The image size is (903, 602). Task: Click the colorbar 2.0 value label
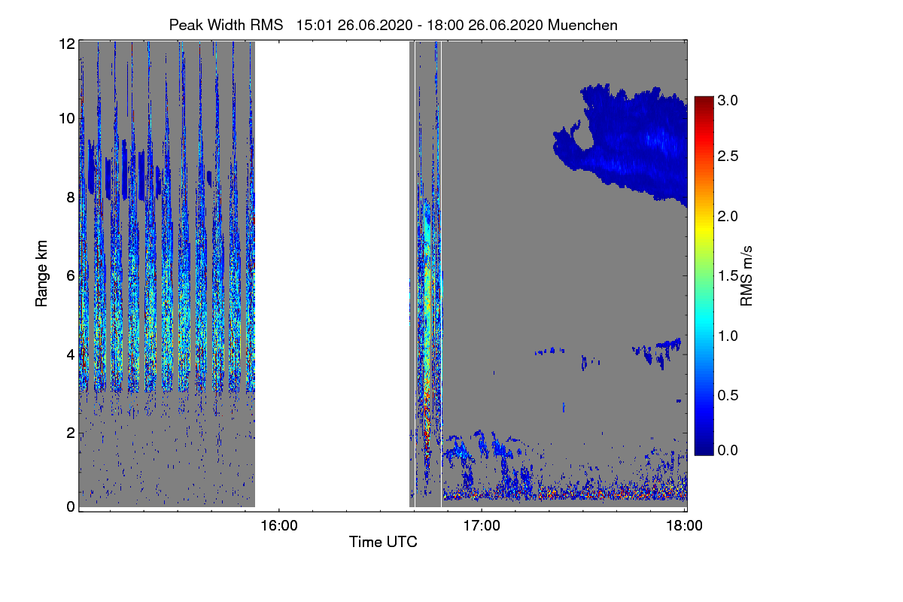click(x=728, y=216)
